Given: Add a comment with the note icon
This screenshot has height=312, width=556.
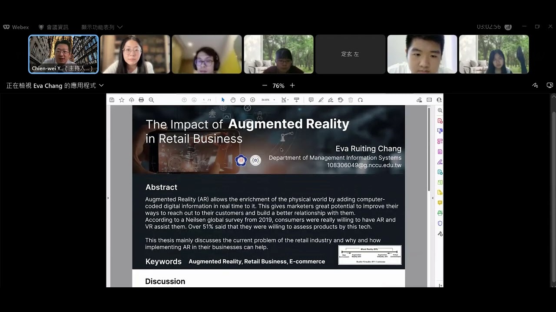Looking at the screenshot, I should coord(311,100).
